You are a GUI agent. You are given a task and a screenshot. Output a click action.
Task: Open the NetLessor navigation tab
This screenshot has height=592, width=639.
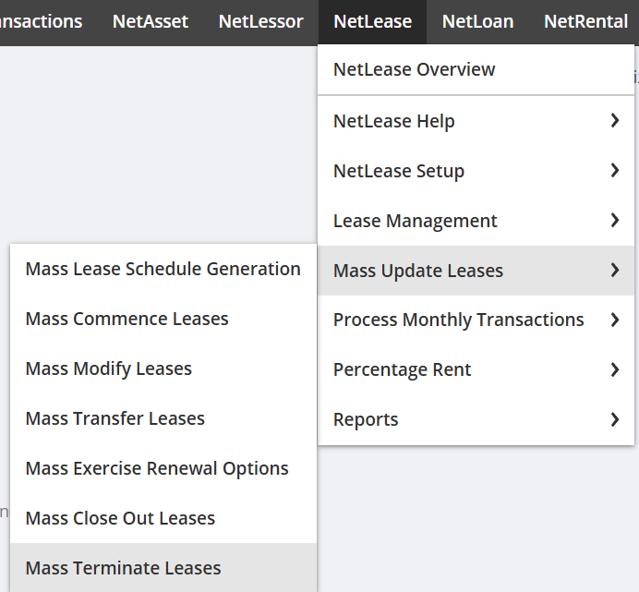[x=260, y=21]
